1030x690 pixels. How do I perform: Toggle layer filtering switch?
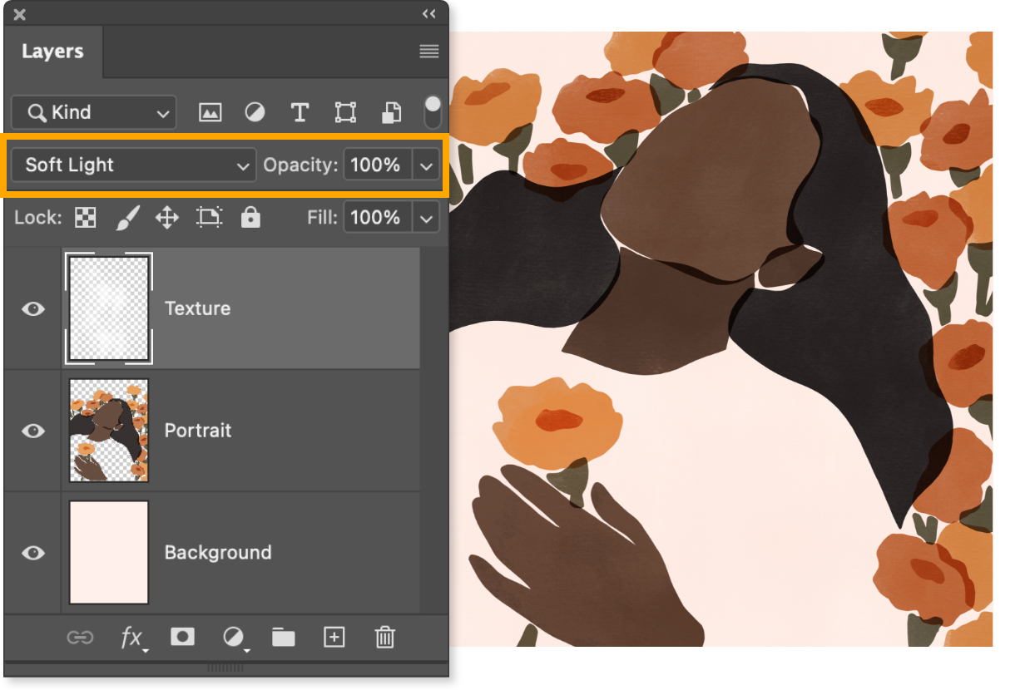point(433,112)
